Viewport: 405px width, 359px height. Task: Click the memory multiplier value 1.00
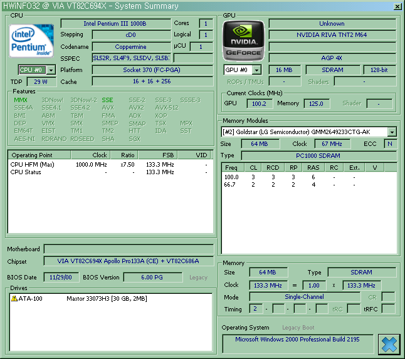[x=314, y=286]
